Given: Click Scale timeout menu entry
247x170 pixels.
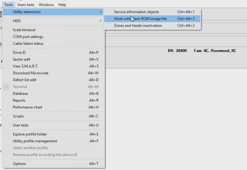Looking at the screenshot, I should pyautogui.click(x=24, y=30).
